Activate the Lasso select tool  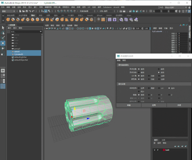click(x=3, y=33)
